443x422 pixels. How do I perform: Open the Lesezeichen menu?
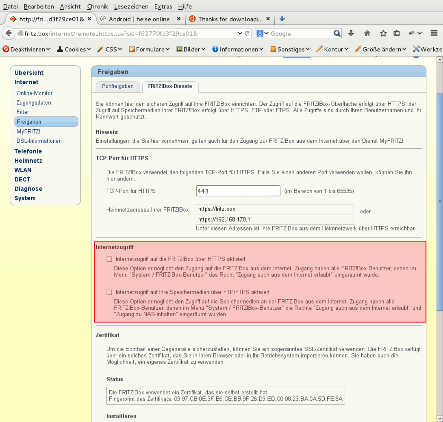click(x=131, y=6)
